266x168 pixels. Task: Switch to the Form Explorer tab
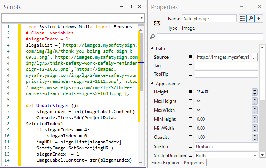pos(165,163)
